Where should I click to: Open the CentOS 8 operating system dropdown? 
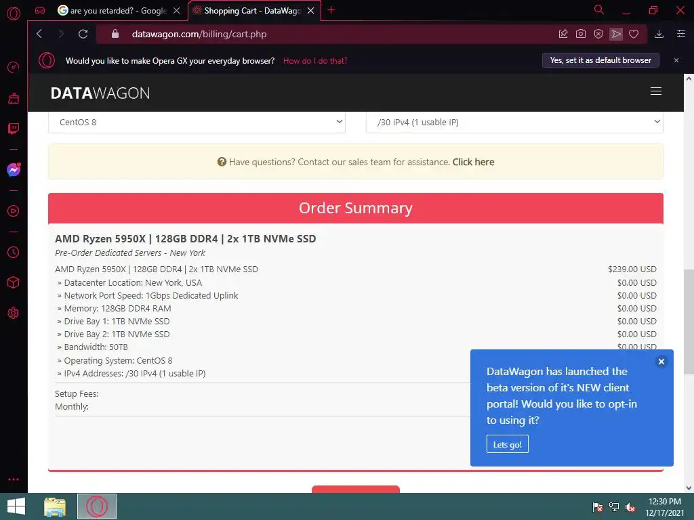coord(197,122)
